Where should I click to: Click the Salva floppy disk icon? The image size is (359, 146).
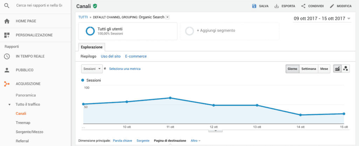(x=254, y=6)
